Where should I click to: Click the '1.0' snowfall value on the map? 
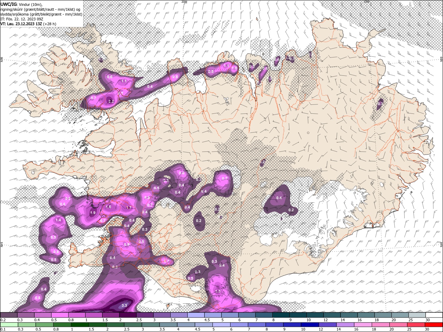234,68
